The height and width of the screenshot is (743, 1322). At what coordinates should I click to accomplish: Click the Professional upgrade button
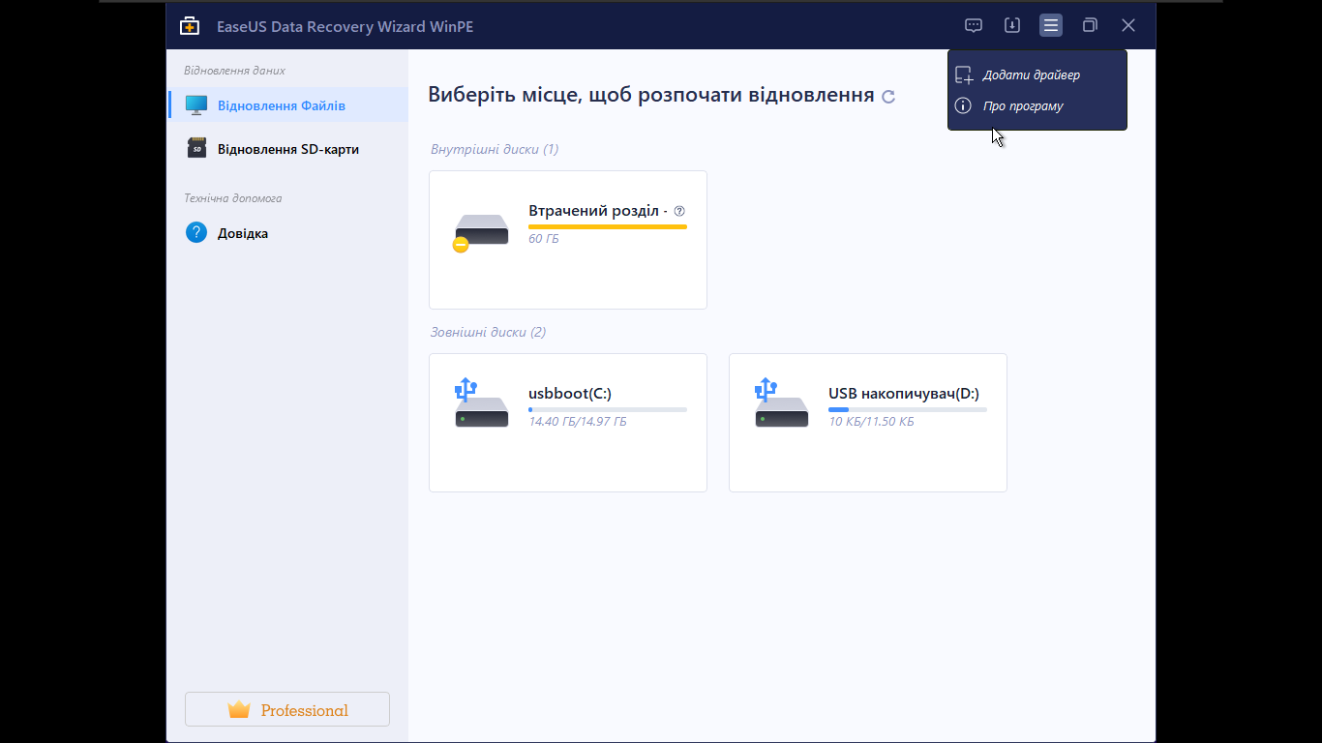pyautogui.click(x=287, y=709)
